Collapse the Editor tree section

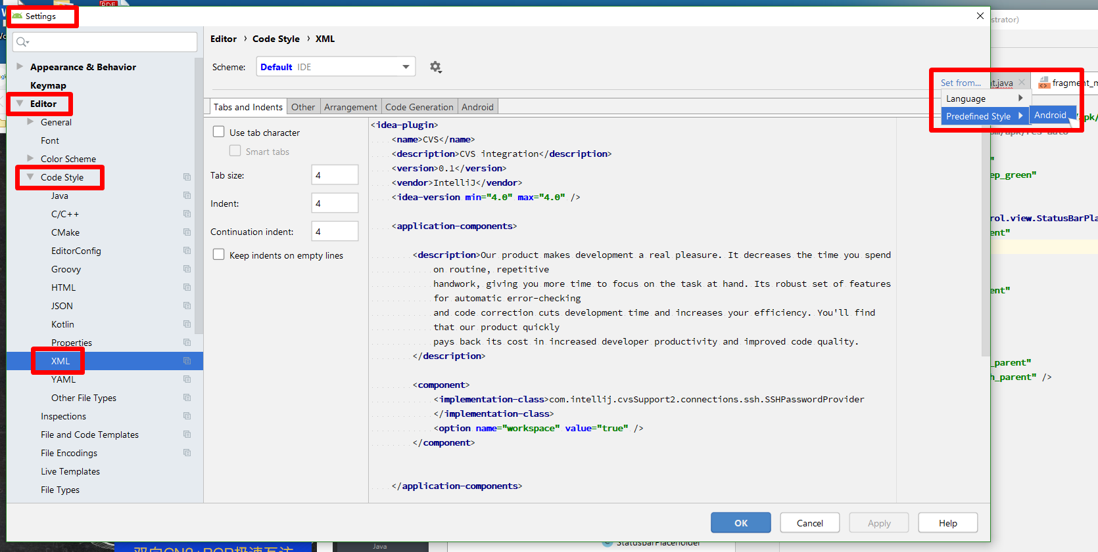20,104
